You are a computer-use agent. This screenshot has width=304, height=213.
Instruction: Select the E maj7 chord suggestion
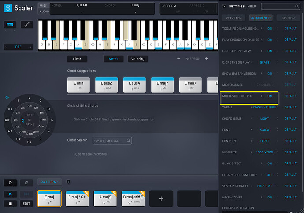coord(162,85)
